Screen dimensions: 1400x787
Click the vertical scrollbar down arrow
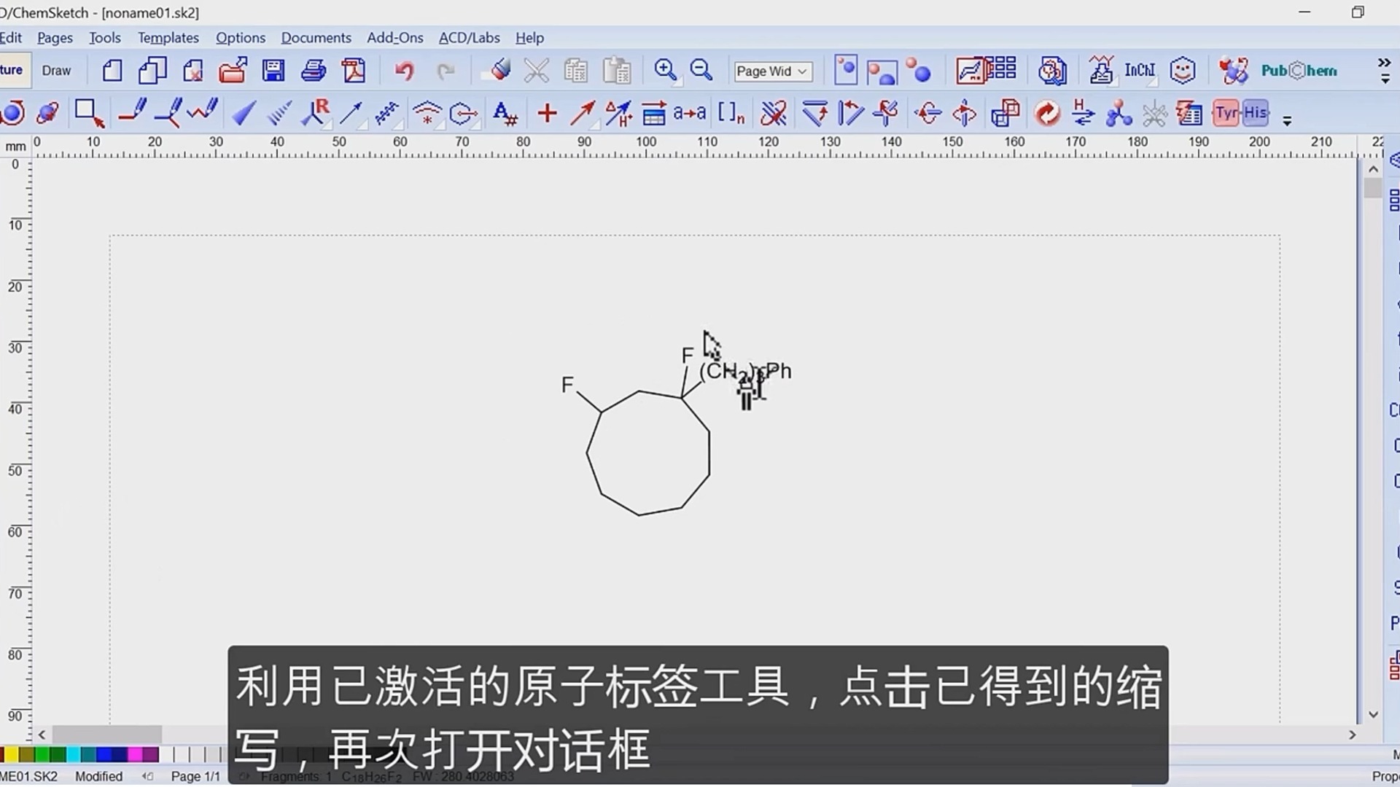pyautogui.click(x=1373, y=715)
